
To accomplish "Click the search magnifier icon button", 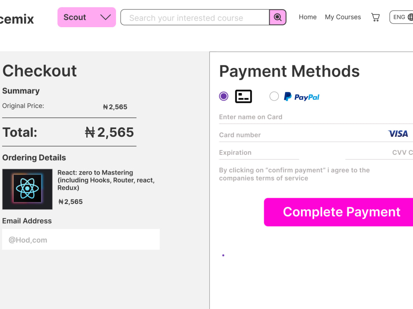I will point(278,17).
